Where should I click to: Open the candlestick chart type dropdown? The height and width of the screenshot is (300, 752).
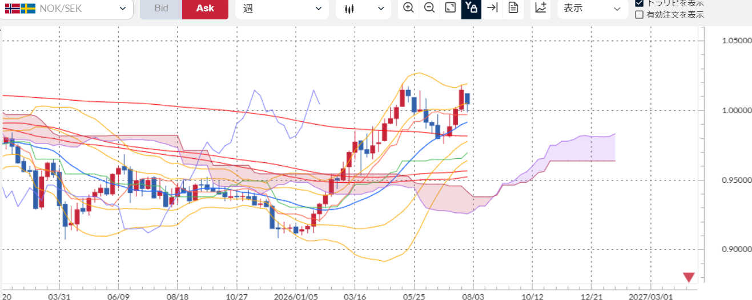click(x=364, y=9)
